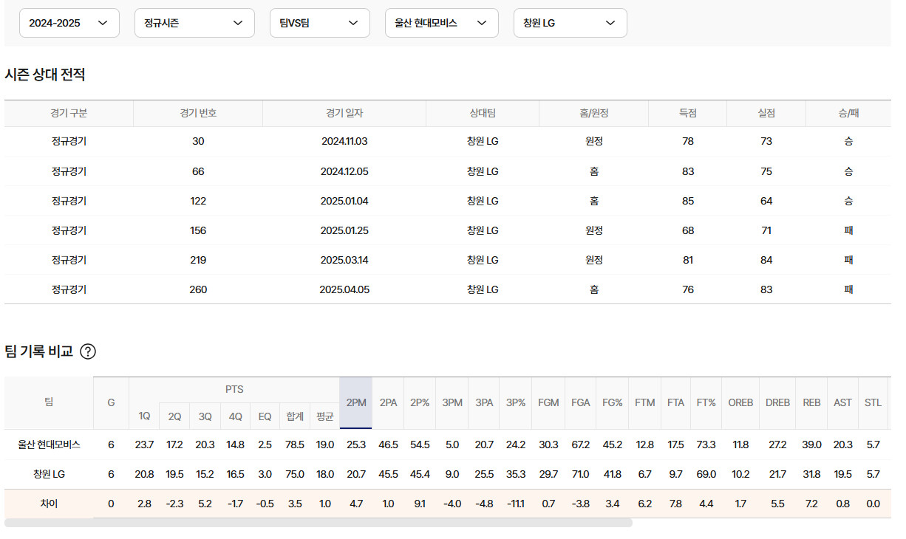This screenshot has height=539, width=906.
Task: Click the FG% column header
Action: (612, 402)
